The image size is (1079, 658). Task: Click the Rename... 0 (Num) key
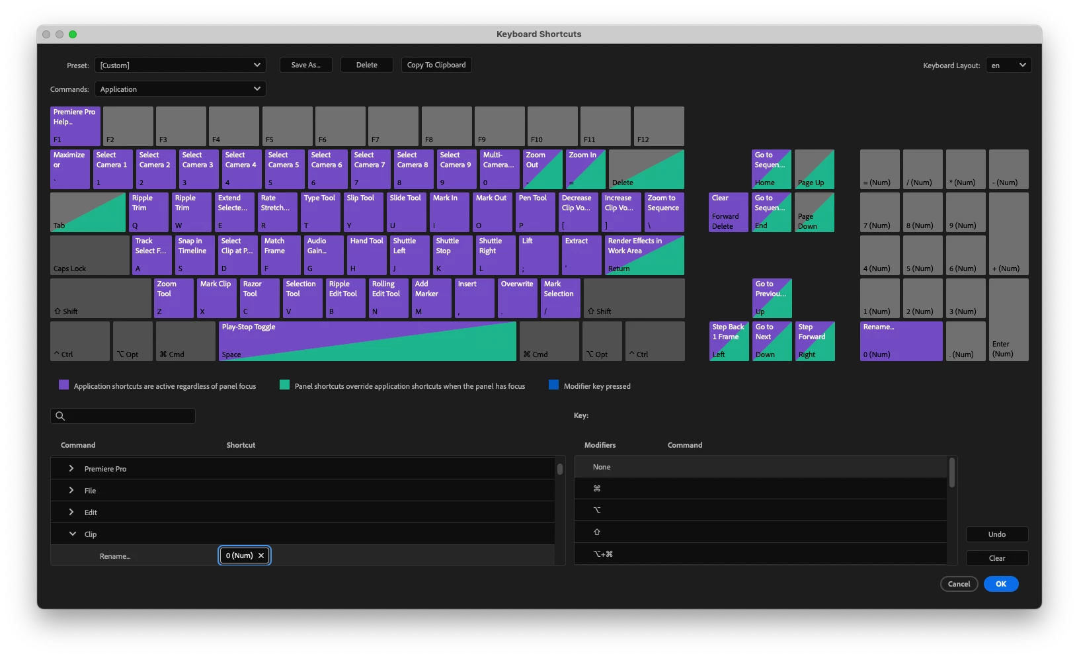pyautogui.click(x=901, y=341)
